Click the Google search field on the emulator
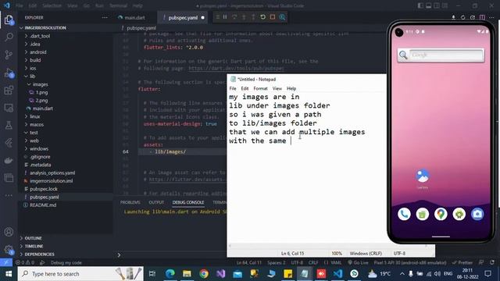Image resolution: width=500 pixels, height=281 pixels. tap(446, 55)
